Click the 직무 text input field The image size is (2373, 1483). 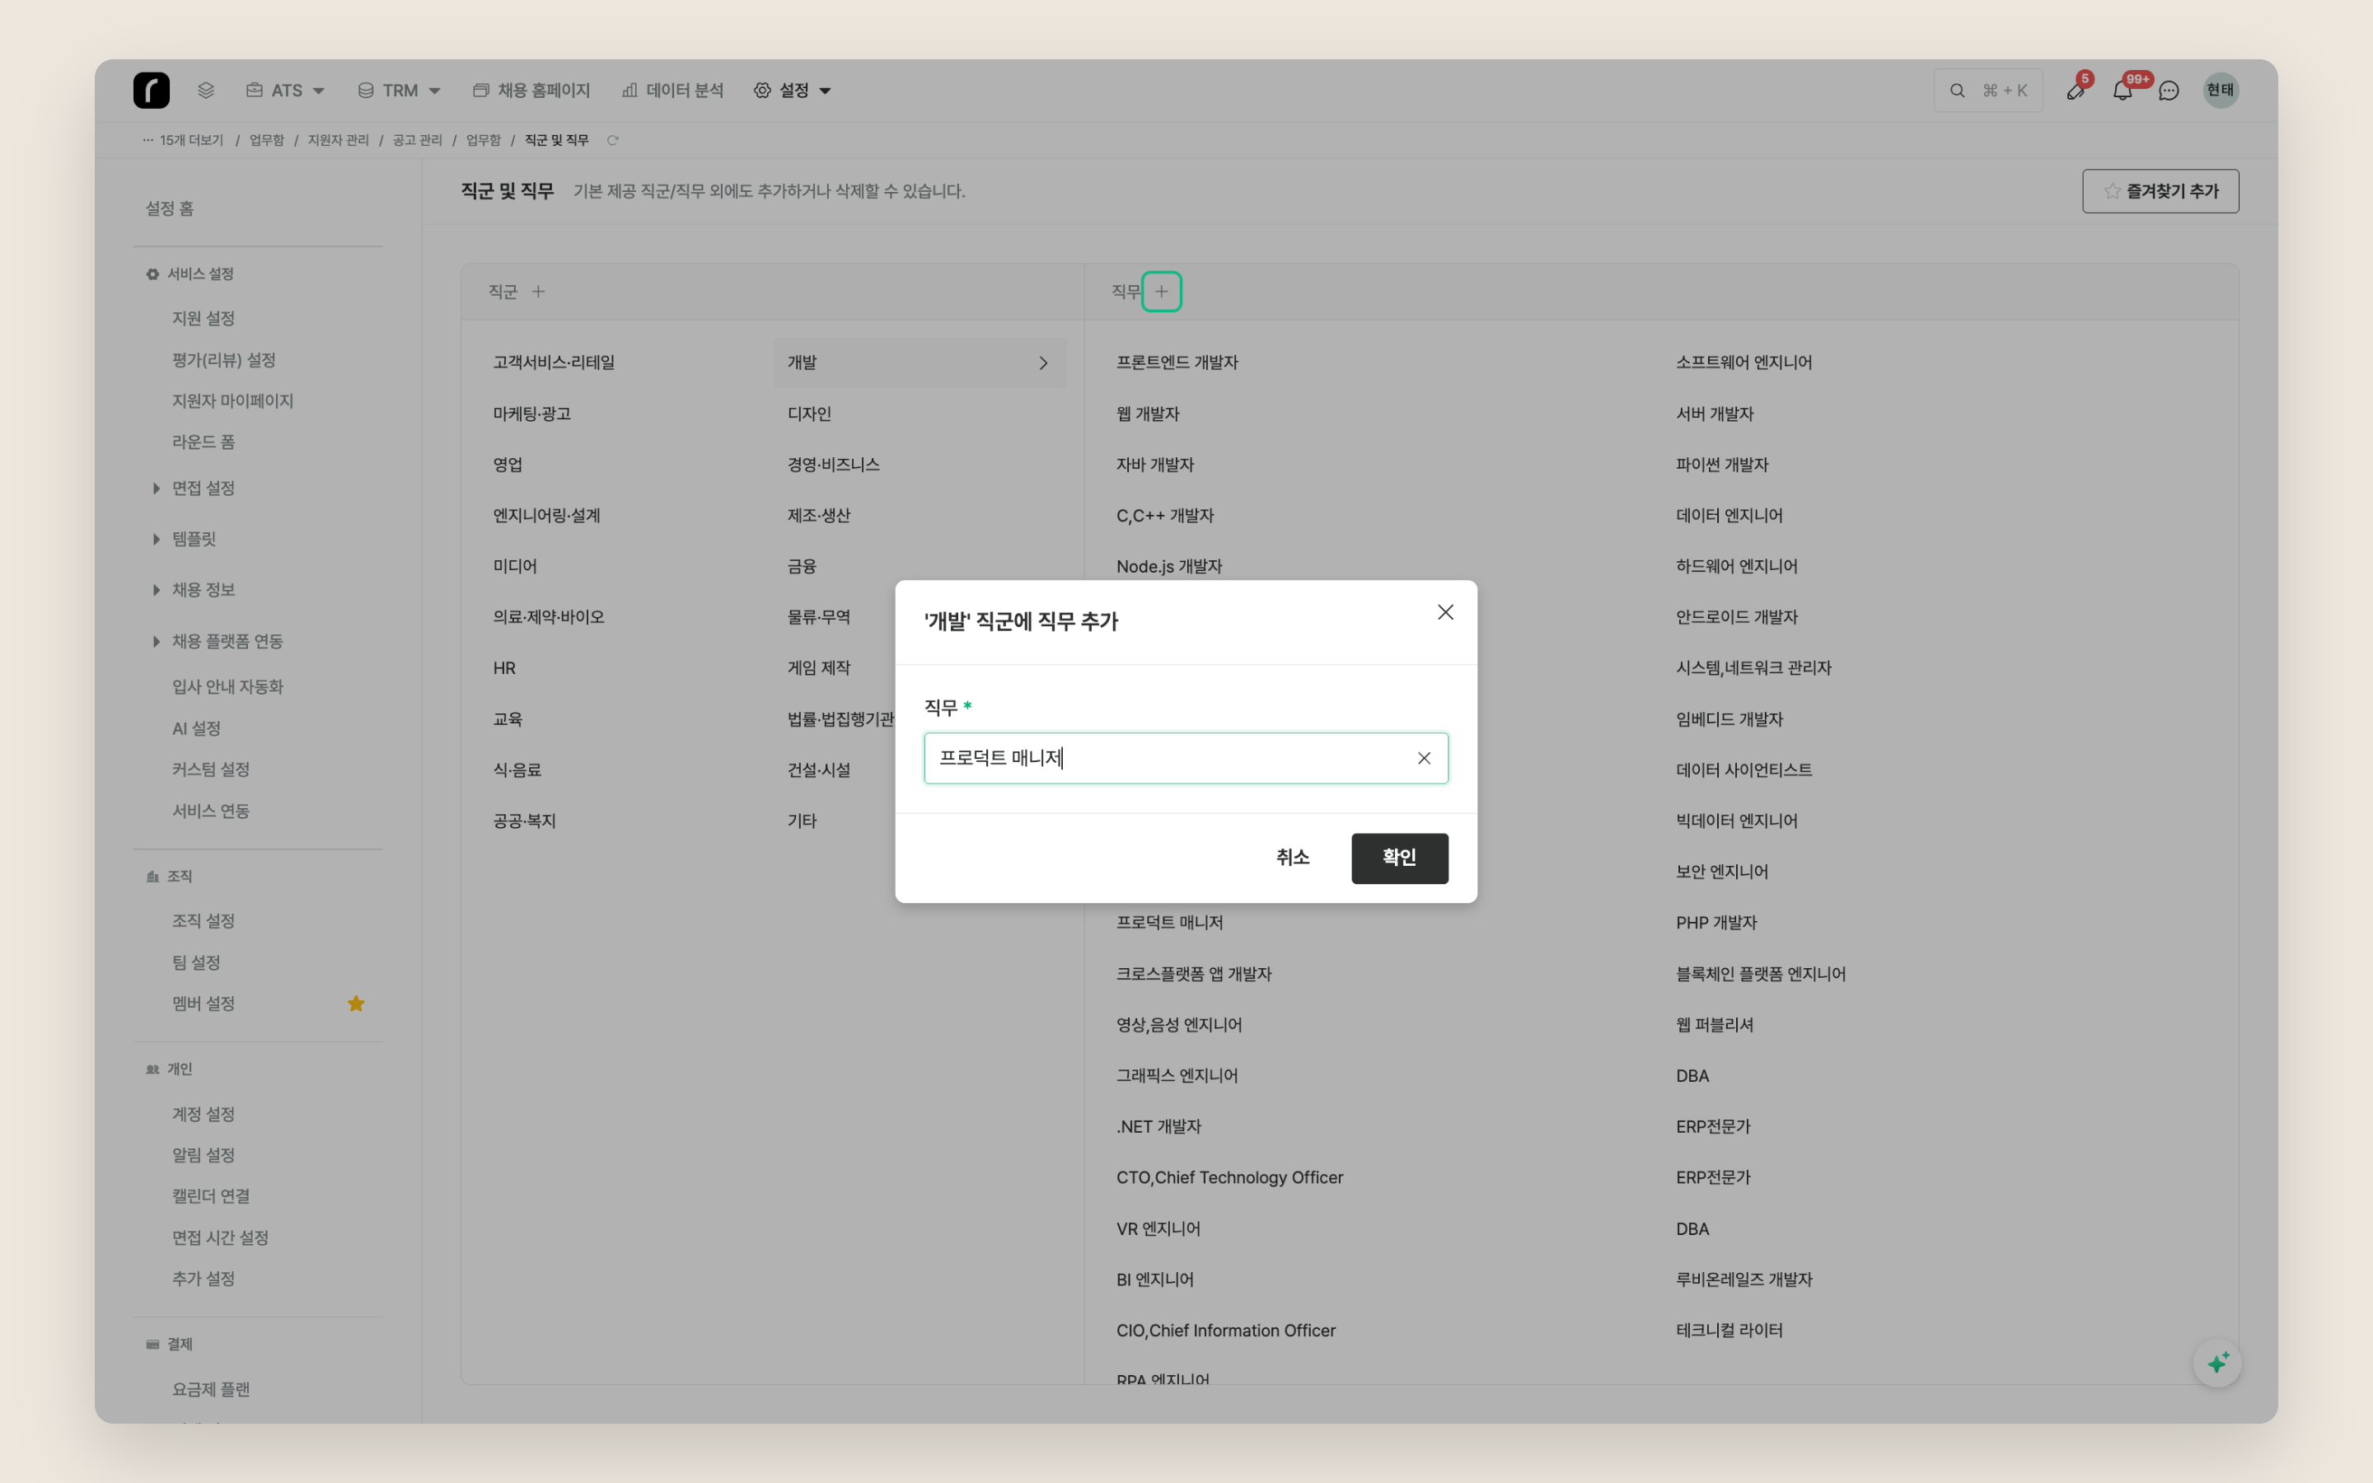(1186, 758)
